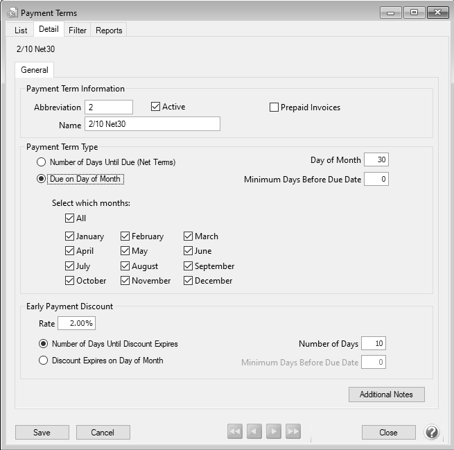Go to the next record arrow

(274, 432)
